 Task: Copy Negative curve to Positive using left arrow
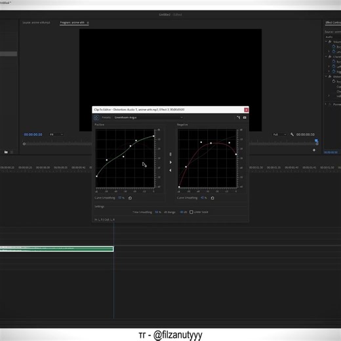tap(170, 170)
